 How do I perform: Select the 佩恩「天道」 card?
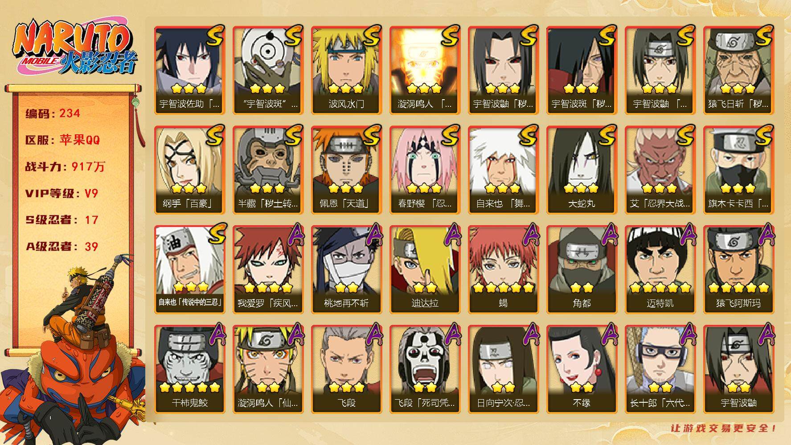[346, 170]
